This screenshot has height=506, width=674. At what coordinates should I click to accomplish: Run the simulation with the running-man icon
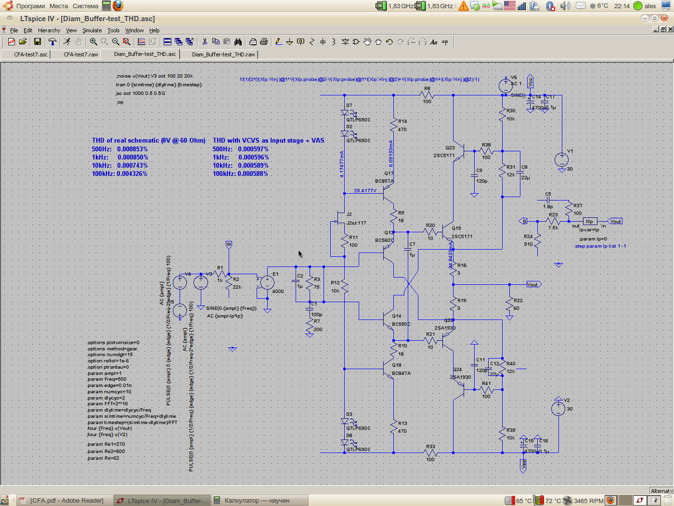coord(67,42)
